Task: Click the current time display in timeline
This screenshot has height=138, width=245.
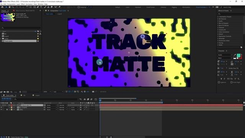Action: coord(7,99)
